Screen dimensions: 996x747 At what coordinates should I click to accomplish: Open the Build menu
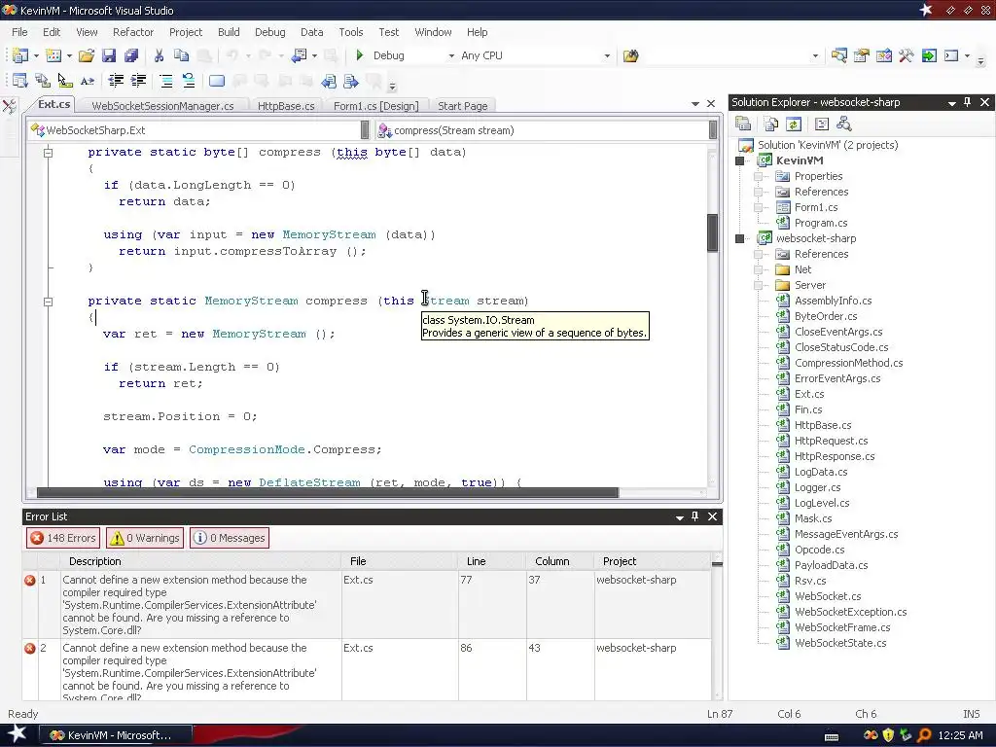(229, 32)
